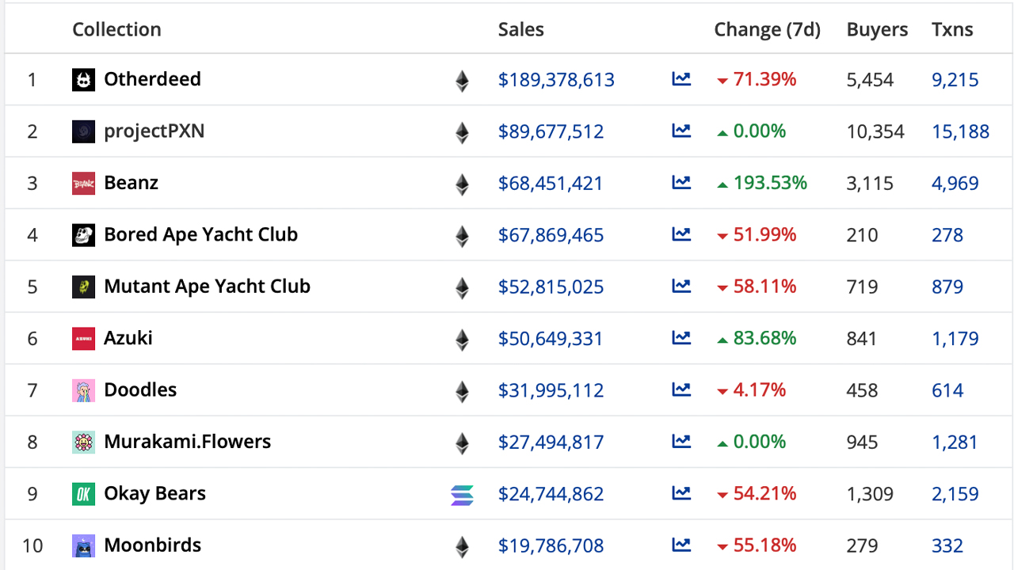Select the 55.18% change value

pyautogui.click(x=765, y=545)
